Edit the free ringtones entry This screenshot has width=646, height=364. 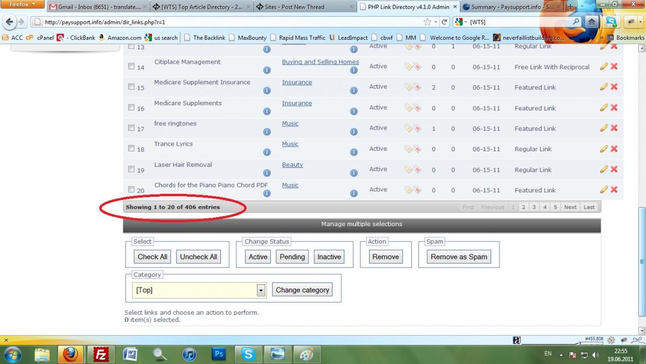pyautogui.click(x=604, y=128)
